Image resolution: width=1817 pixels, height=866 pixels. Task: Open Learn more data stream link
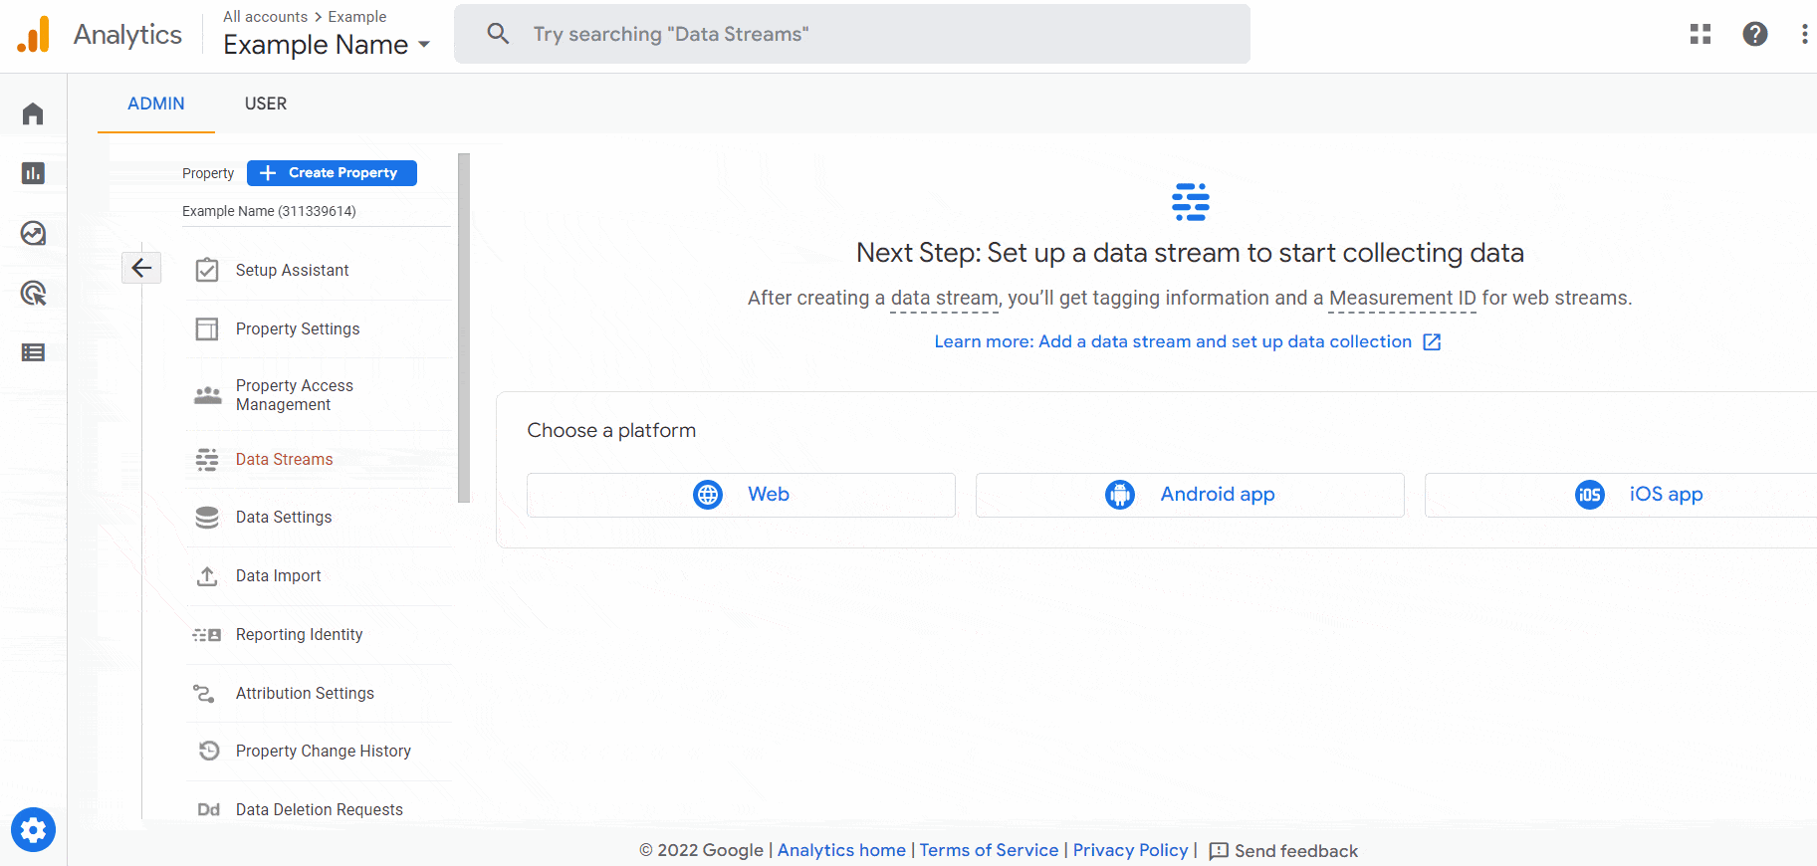coord(1173,342)
